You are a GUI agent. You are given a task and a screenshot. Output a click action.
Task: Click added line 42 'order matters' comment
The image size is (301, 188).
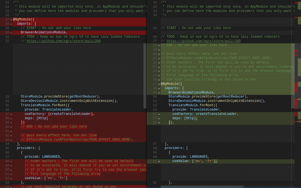pos(215,62)
